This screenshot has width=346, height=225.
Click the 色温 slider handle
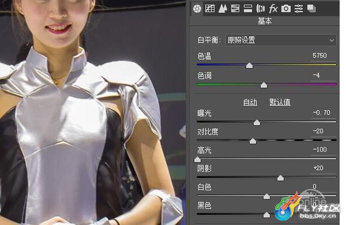(249, 65)
